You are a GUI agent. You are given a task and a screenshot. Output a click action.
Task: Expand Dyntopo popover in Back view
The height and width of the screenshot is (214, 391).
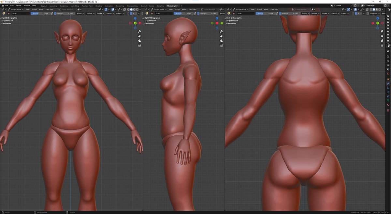375,13
